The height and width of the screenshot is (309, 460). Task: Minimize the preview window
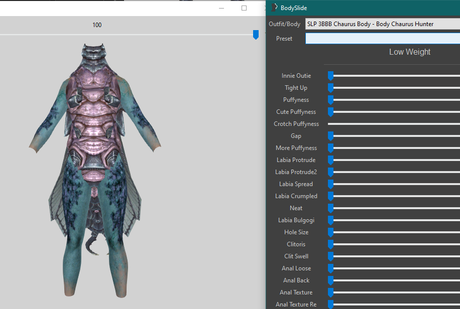[221, 8]
